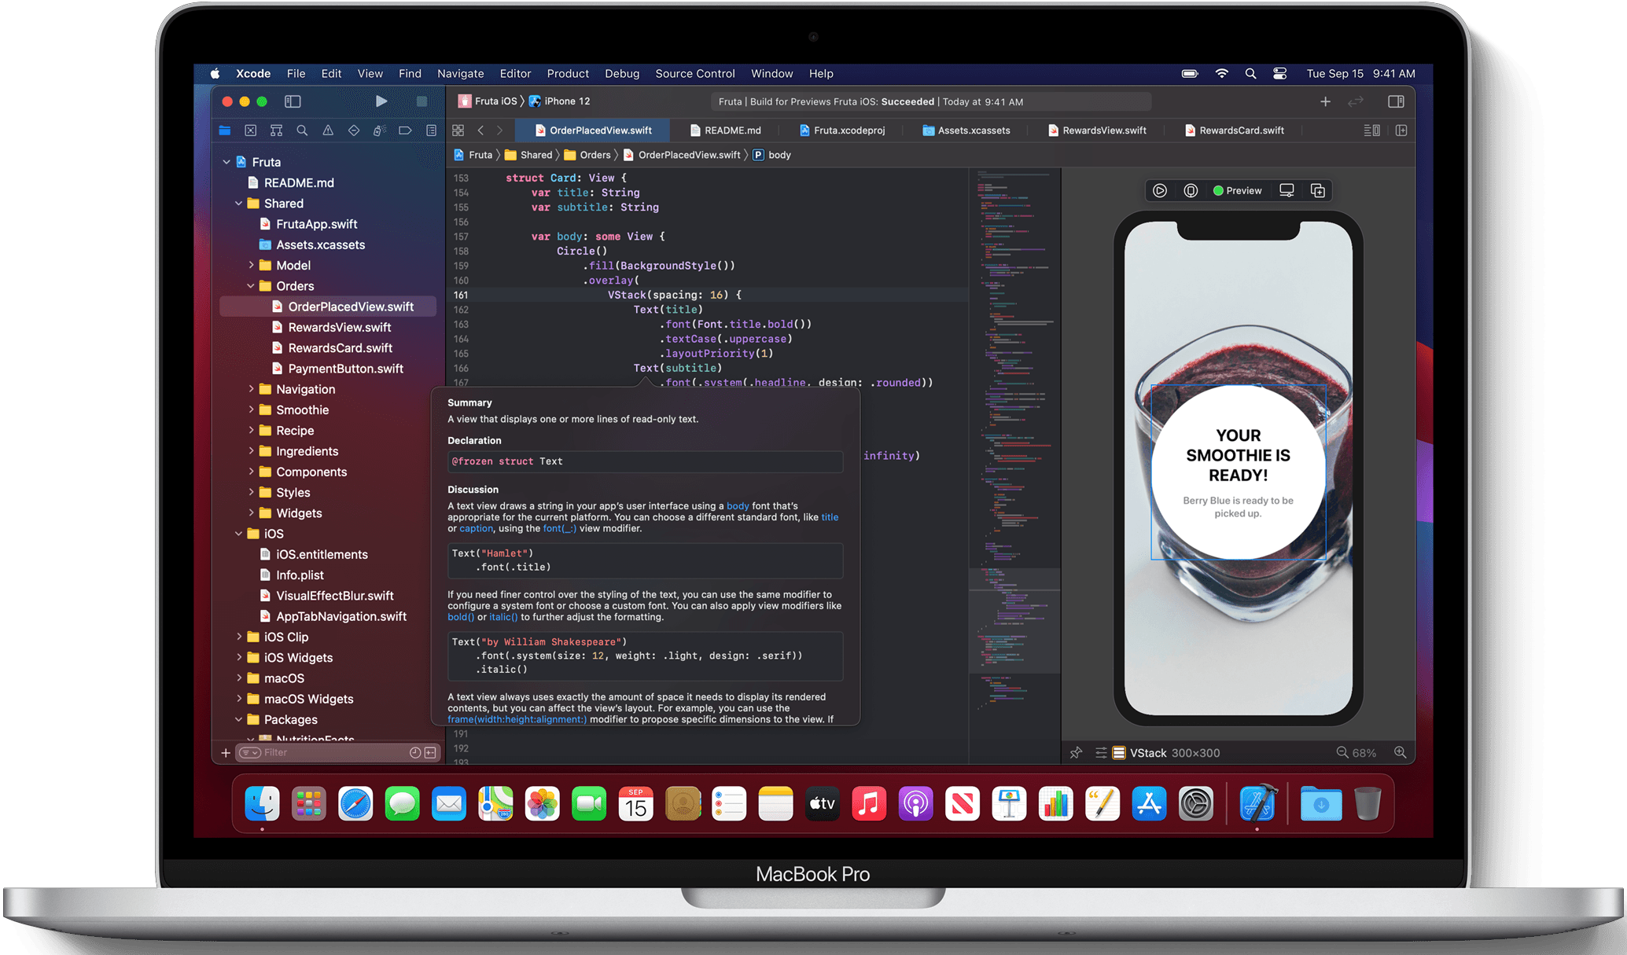
Task: Expand the Smoothie folder
Action: coord(251,410)
